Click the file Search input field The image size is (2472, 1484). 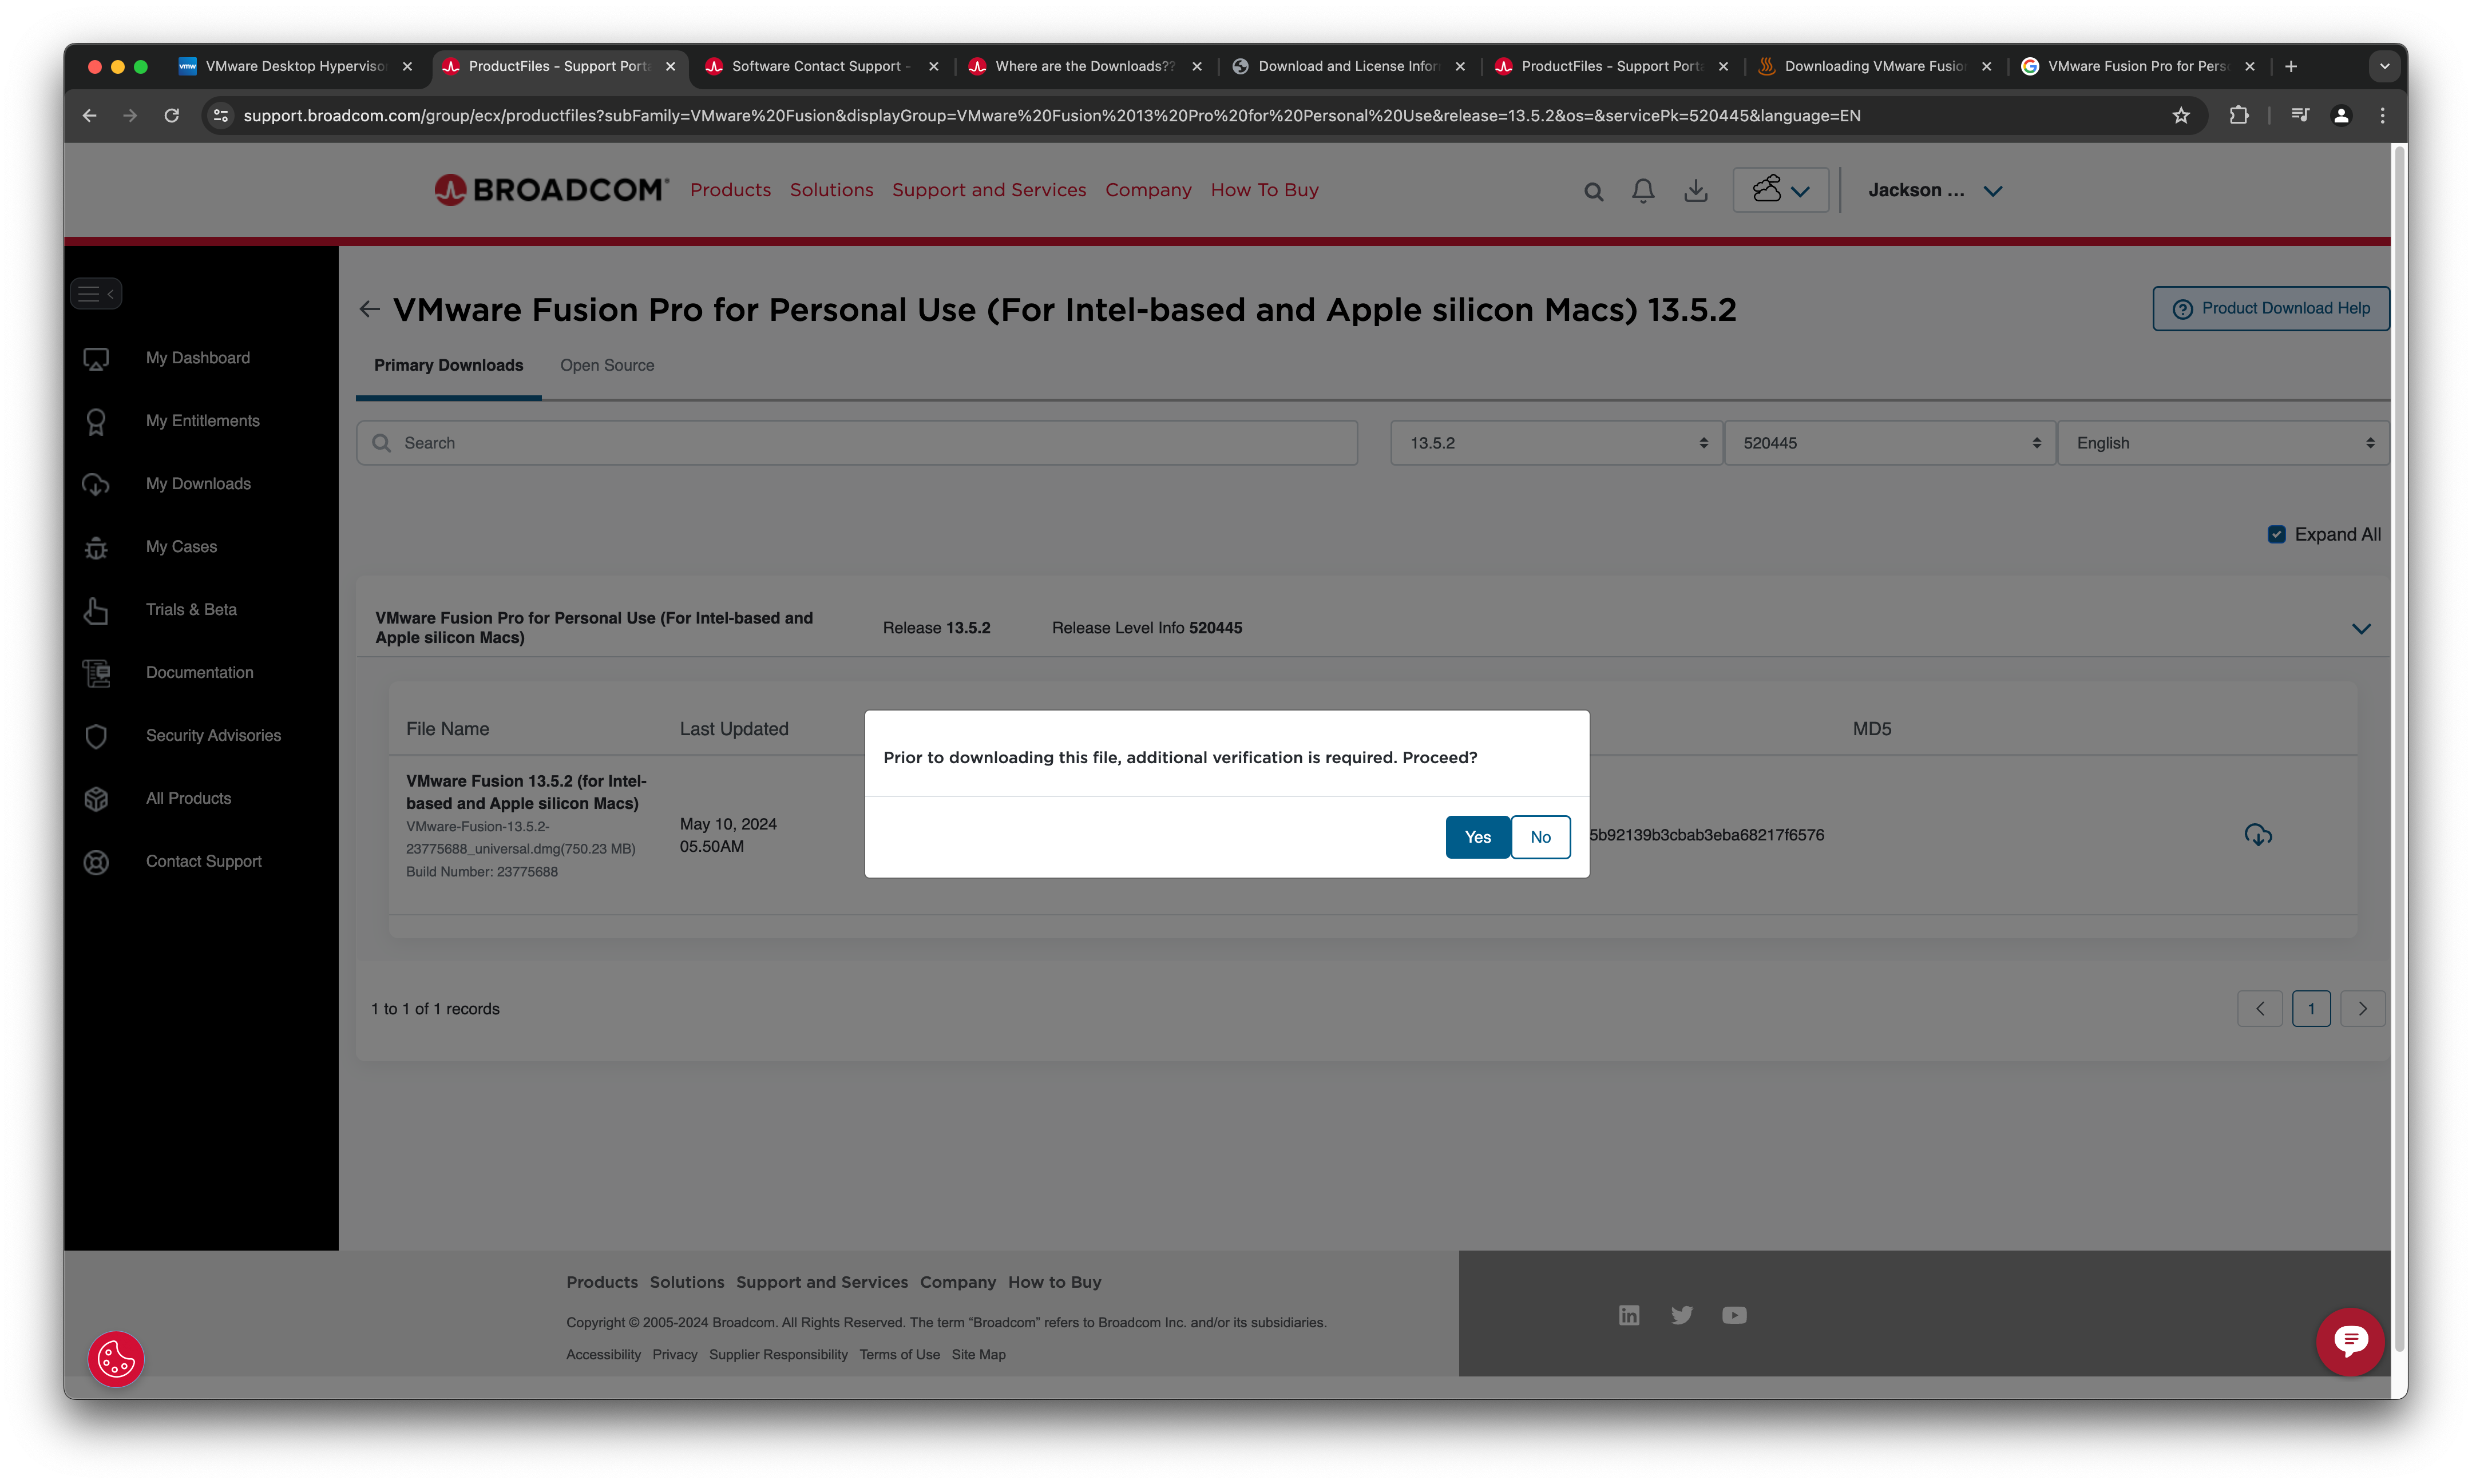[857, 443]
